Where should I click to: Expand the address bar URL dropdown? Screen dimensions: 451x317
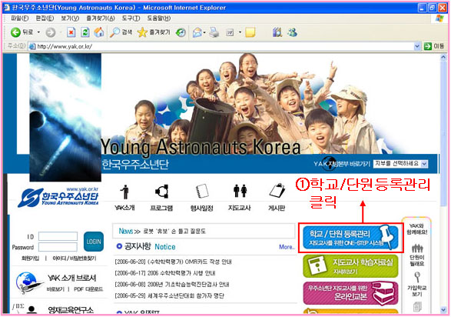tap(417, 46)
